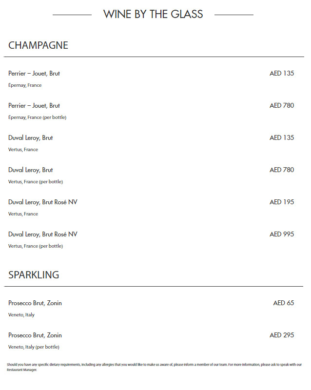Select the "Veneto, Italy (per bottle)" text
This screenshot has height=390, width=311.
(x=34, y=347)
